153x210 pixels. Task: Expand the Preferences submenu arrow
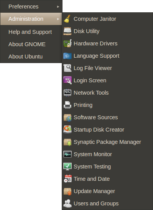pyautogui.click(x=58, y=7)
